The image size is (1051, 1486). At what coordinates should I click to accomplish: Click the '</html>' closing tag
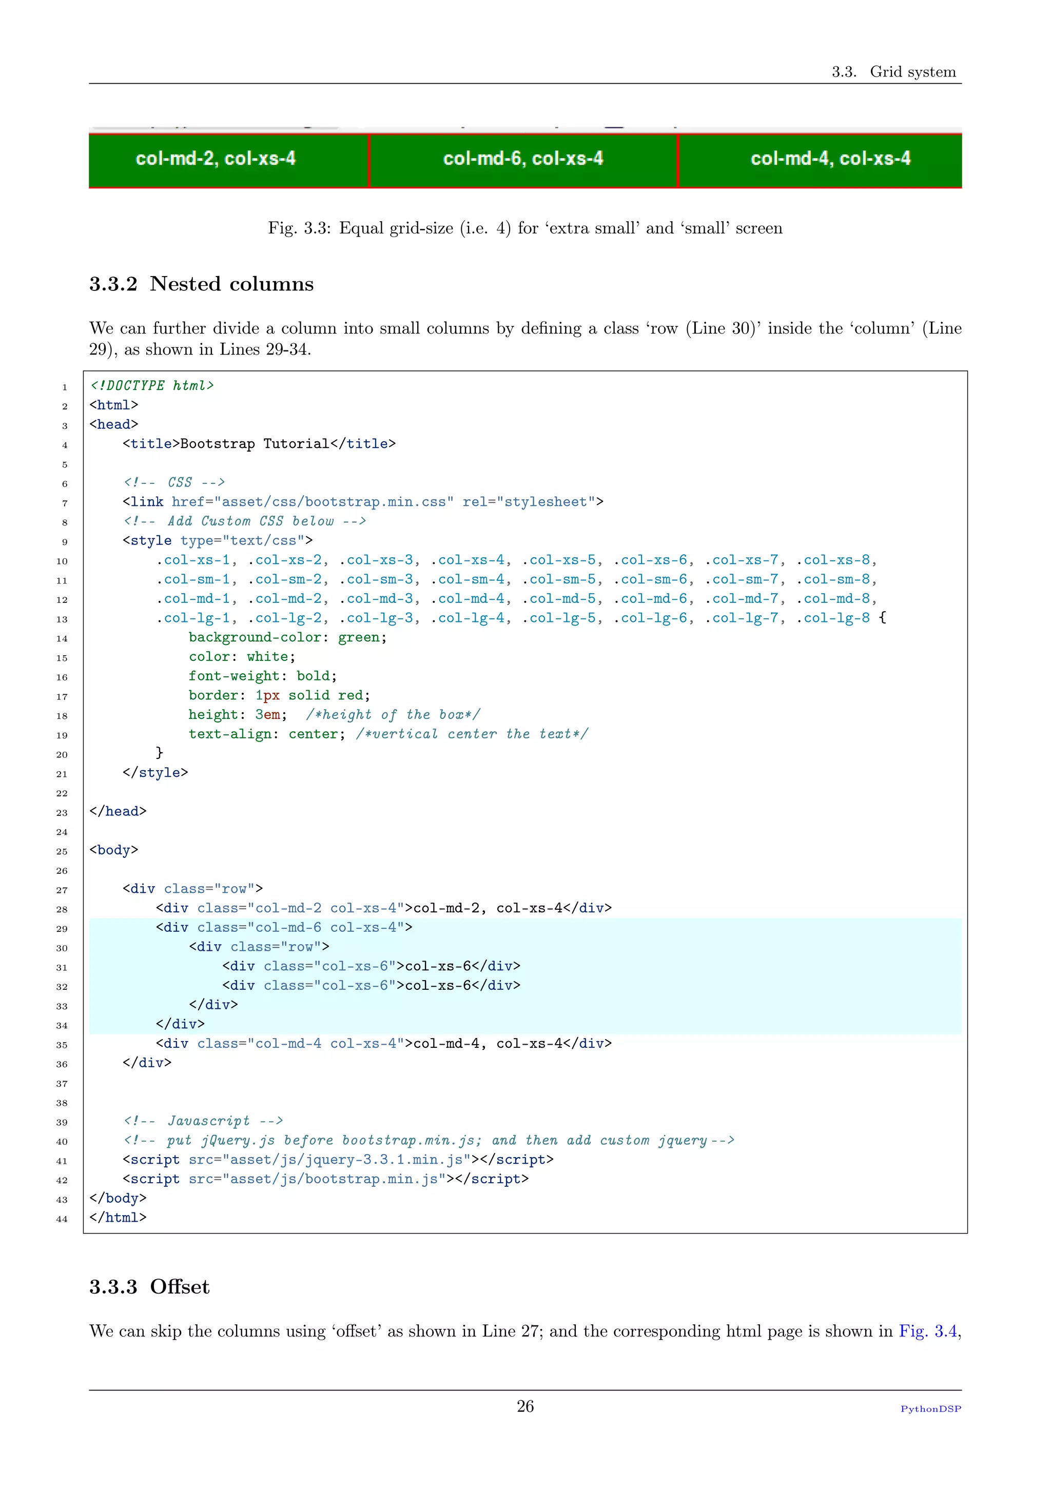click(118, 1218)
